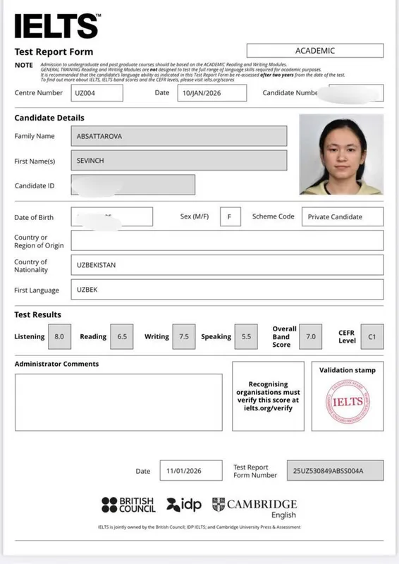
Task: Click the British Council logo
Action: 128,505
